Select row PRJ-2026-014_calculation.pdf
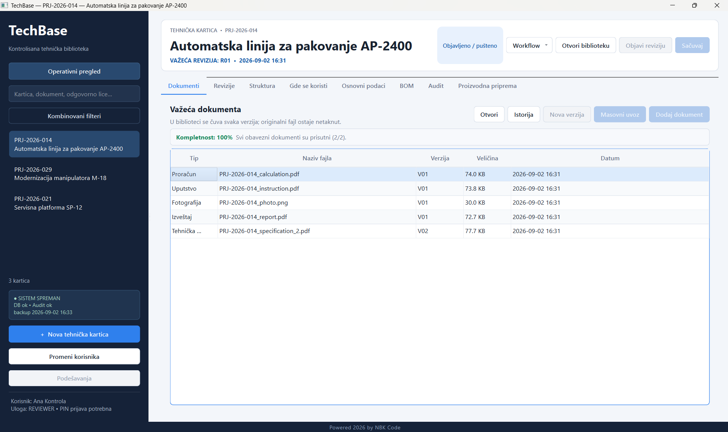The image size is (728, 432). click(x=440, y=174)
